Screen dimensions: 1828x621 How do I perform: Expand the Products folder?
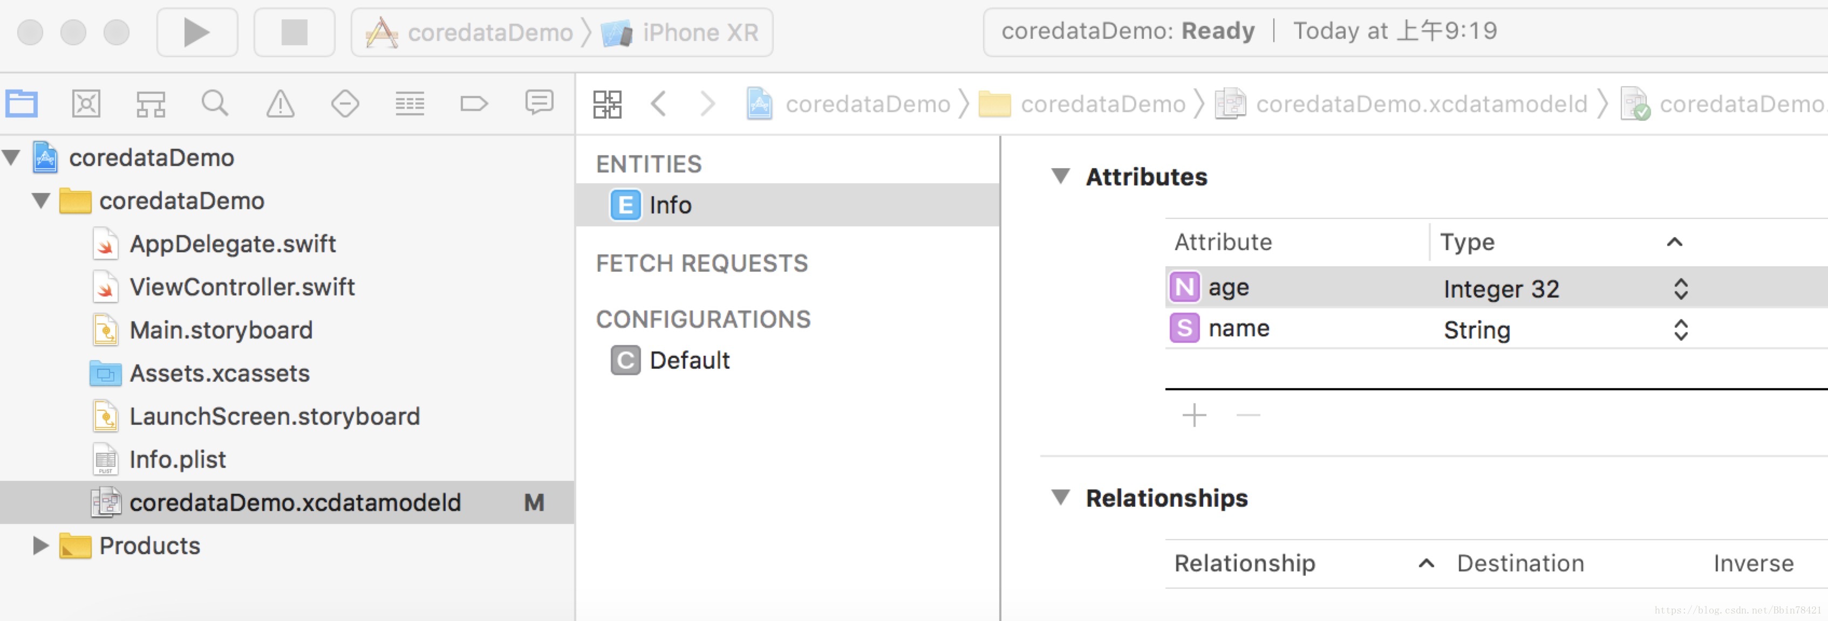(x=40, y=546)
